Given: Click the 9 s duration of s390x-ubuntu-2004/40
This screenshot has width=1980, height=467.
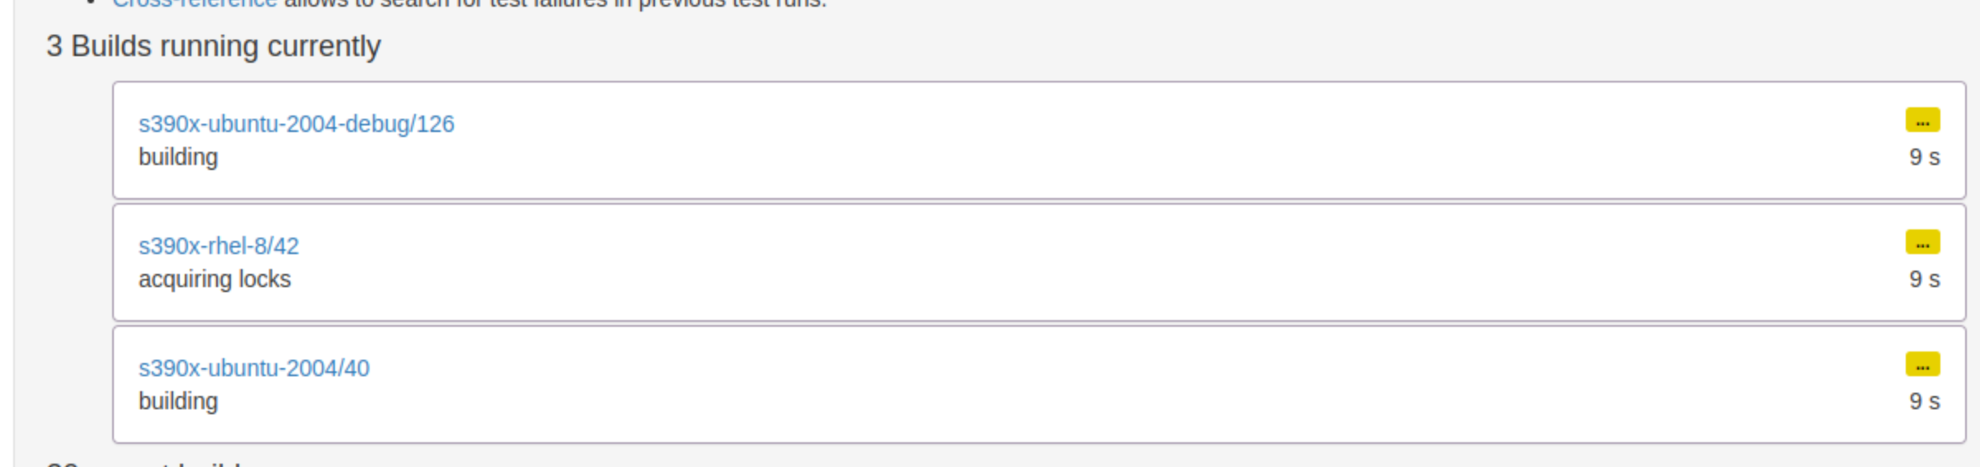Looking at the screenshot, I should 1924,402.
